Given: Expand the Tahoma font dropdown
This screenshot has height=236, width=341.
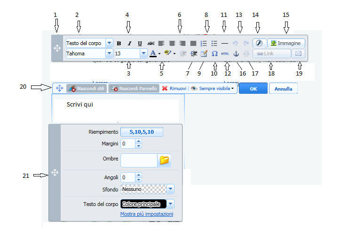Looking at the screenshot, I should tap(109, 53).
